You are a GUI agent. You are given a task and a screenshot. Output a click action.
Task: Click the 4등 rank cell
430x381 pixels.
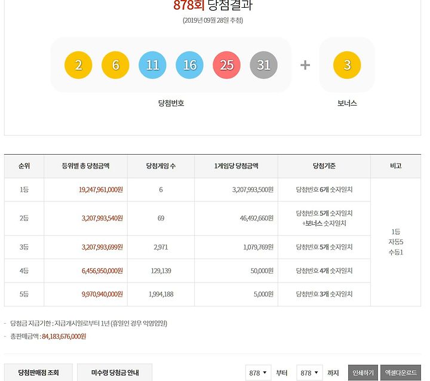coord(24,271)
